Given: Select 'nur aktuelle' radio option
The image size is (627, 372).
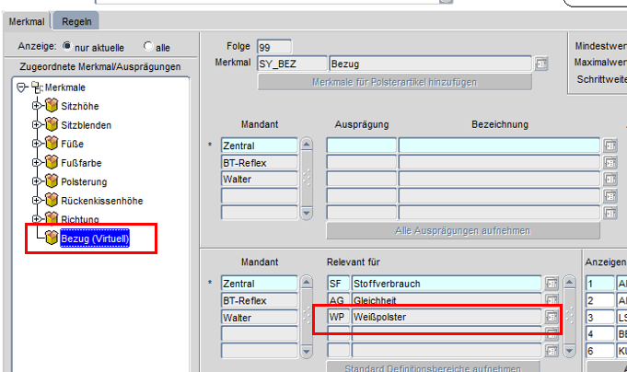Looking at the screenshot, I should point(67,46).
